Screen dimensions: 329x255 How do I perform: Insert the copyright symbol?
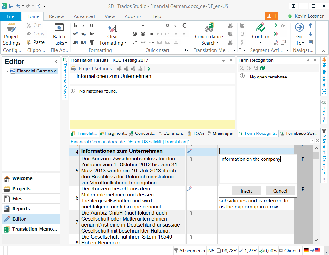click(135, 34)
